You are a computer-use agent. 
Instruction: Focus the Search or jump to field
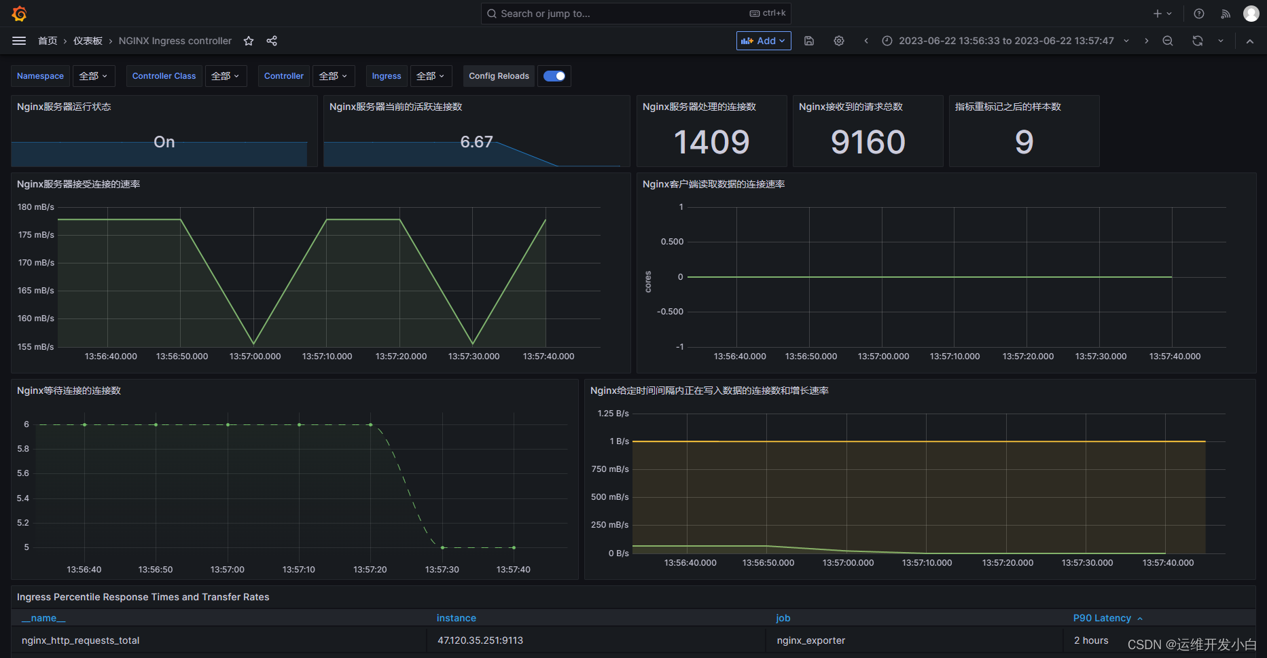point(636,14)
